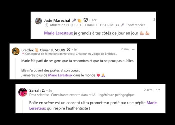Click the Breizhix Olivier LE SOURT name
This screenshot has width=175, height=125.
[43, 50]
